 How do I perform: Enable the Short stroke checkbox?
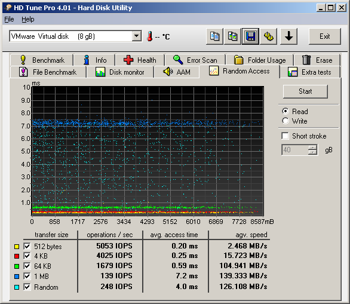(x=285, y=136)
